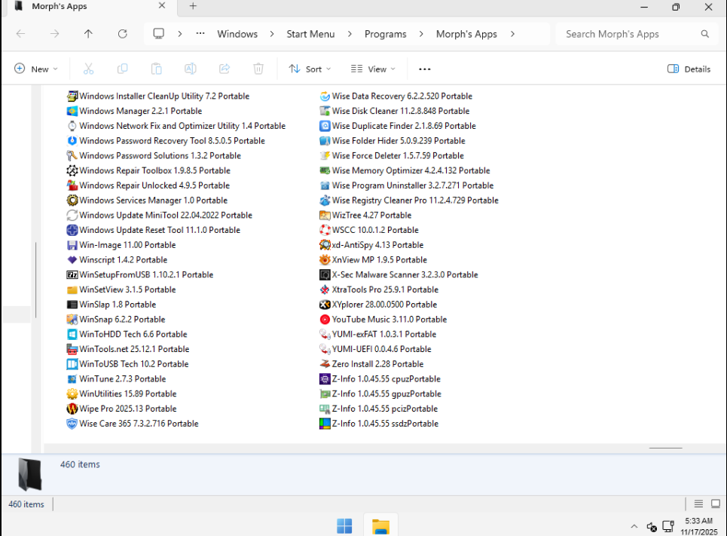This screenshot has width=727, height=536.
Task: Open the View layout dropdown
Action: tap(373, 69)
